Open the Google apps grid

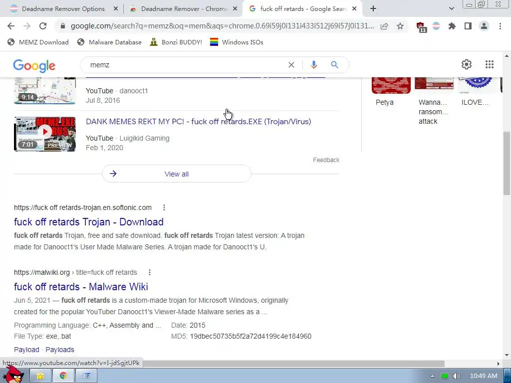coord(489,64)
